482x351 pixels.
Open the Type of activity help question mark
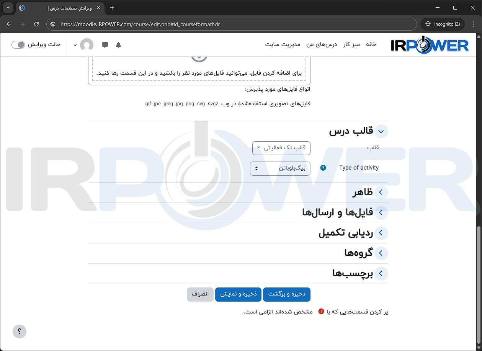pos(323,168)
